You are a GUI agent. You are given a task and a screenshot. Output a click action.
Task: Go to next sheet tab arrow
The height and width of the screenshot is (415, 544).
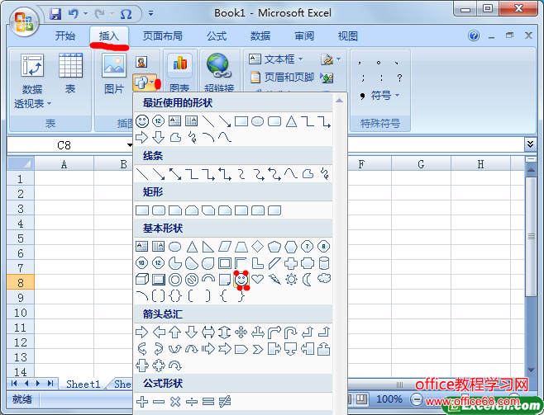(39, 383)
